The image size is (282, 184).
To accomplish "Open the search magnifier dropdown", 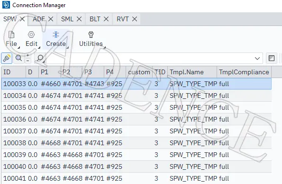I will click(40, 58).
